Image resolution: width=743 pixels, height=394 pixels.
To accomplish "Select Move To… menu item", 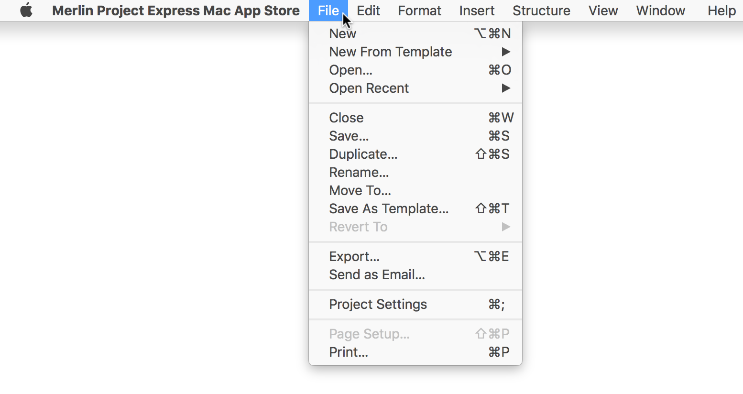I will 415,190.
